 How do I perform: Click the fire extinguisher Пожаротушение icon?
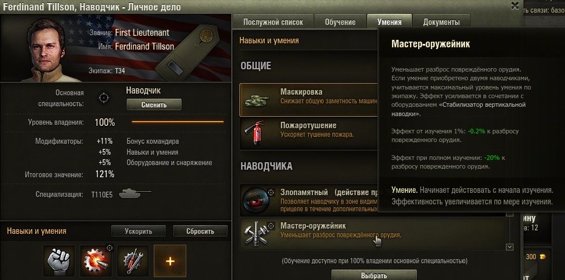(257, 133)
